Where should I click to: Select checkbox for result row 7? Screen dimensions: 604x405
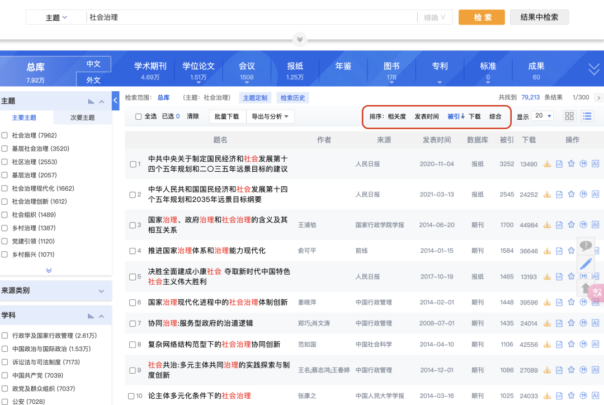(133, 323)
